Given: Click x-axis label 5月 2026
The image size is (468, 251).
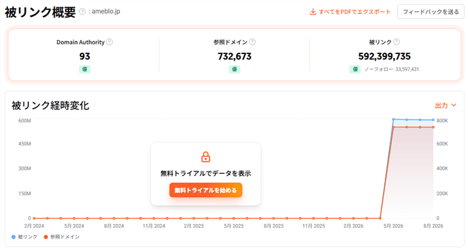Looking at the screenshot, I should [393, 226].
